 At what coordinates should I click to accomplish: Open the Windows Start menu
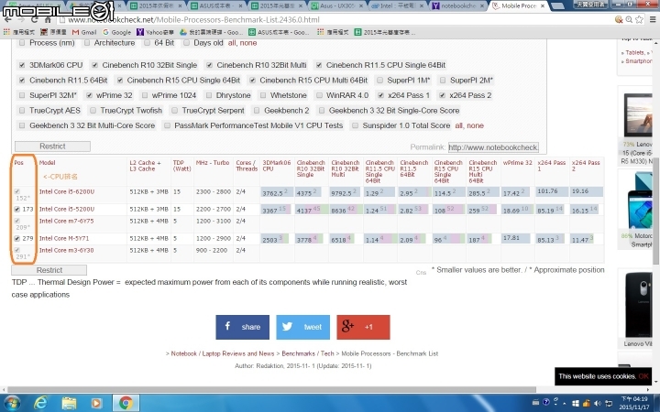[11, 403]
